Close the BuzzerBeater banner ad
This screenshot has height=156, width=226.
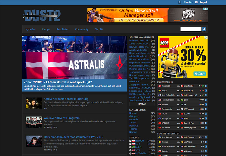click(207, 9)
